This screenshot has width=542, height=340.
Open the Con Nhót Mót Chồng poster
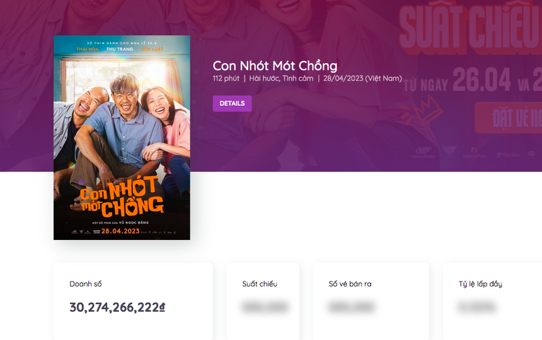[x=122, y=137]
